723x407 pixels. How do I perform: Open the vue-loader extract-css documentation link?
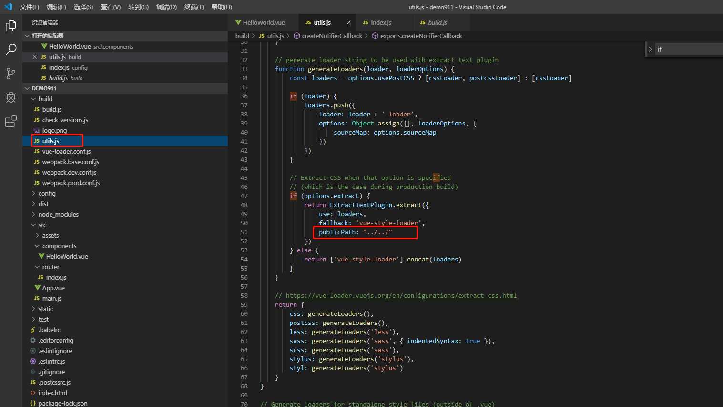401,295
